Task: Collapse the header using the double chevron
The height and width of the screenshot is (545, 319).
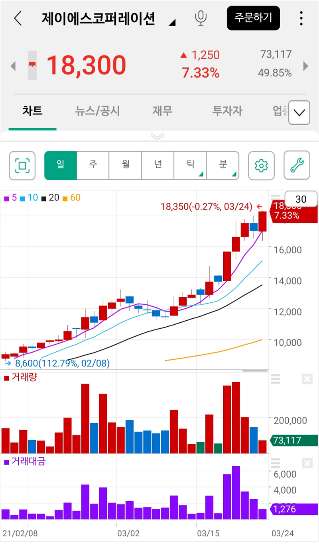Action: click(x=158, y=136)
